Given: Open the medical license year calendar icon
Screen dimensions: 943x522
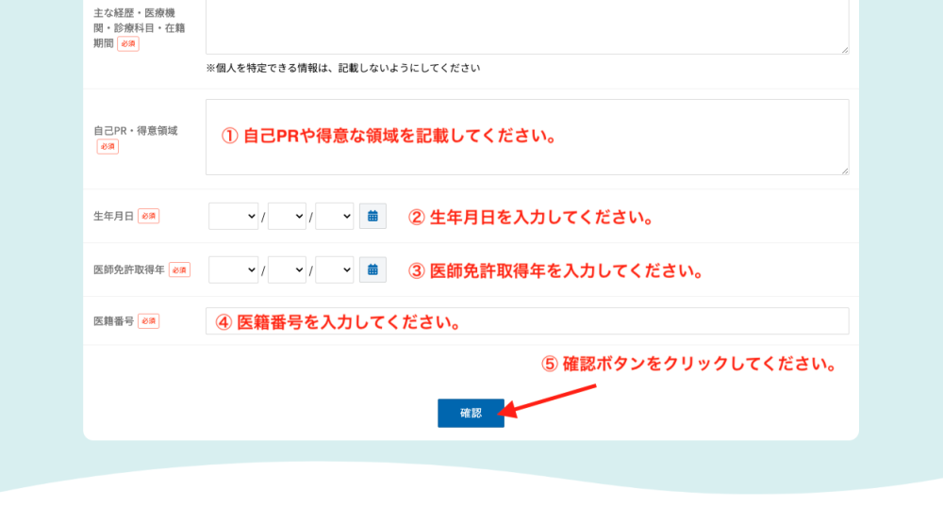Looking at the screenshot, I should tap(372, 269).
